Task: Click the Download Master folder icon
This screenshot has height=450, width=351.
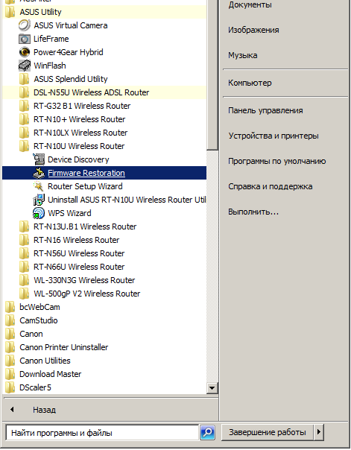Action: tap(10, 374)
